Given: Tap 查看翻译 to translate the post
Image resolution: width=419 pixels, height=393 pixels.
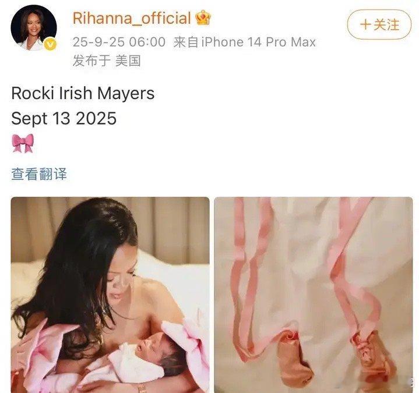Looking at the screenshot, I should [x=39, y=174].
